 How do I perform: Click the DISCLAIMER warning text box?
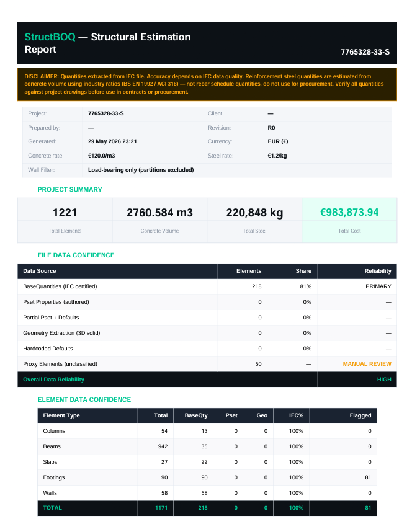207,84
